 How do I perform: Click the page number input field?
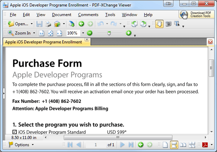95,145
